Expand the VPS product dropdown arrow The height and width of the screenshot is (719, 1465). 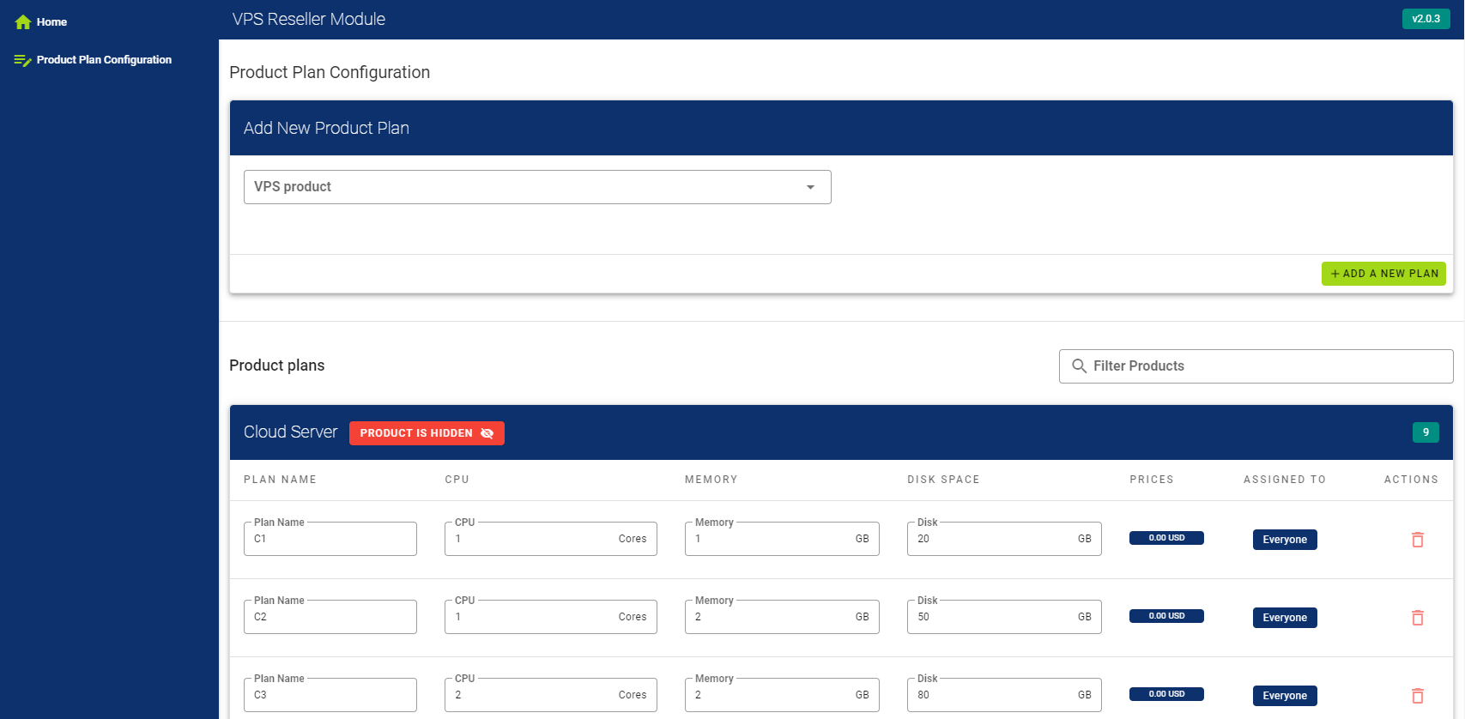point(810,187)
